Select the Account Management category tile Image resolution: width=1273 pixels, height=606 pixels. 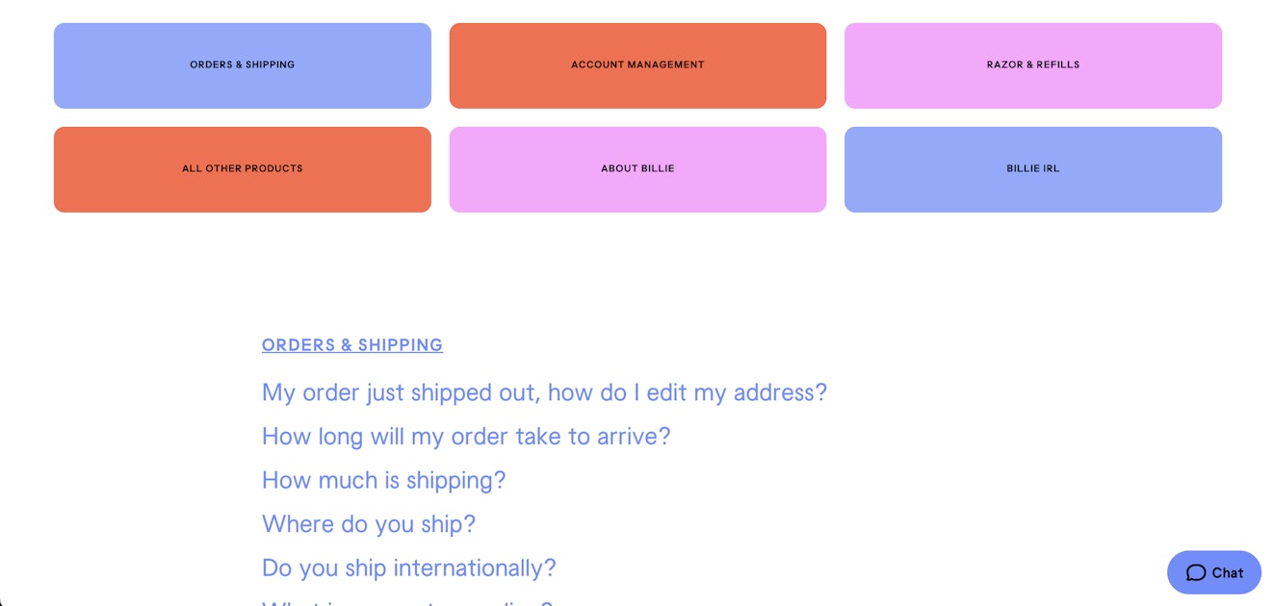637,65
